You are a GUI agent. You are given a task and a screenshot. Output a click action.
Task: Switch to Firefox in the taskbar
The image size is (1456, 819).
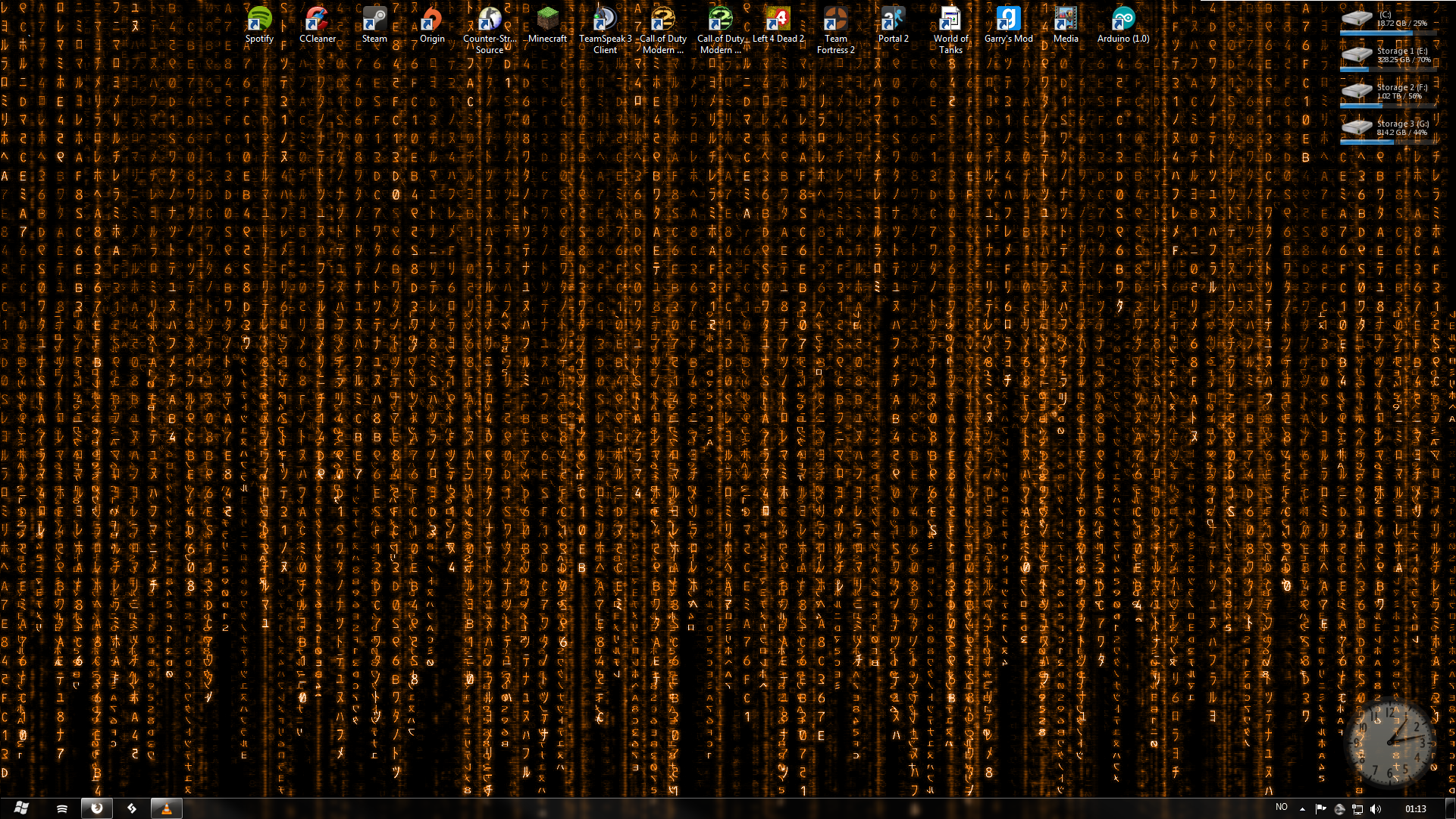[x=97, y=809]
